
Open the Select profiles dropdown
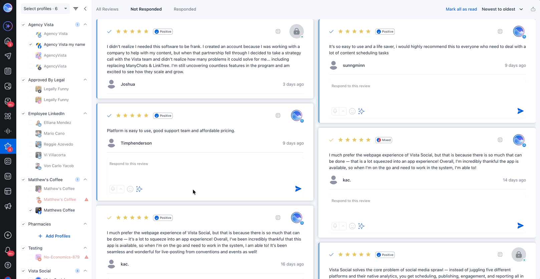pos(45,9)
